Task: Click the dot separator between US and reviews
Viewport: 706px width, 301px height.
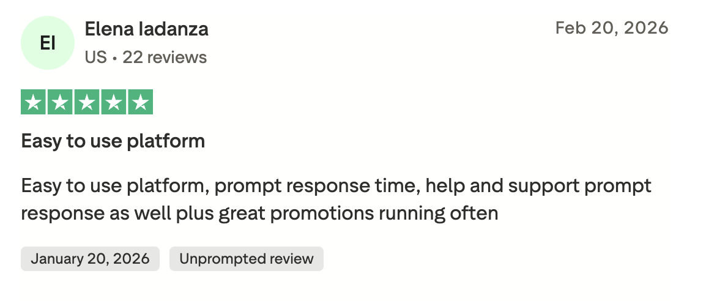Action: (x=114, y=58)
